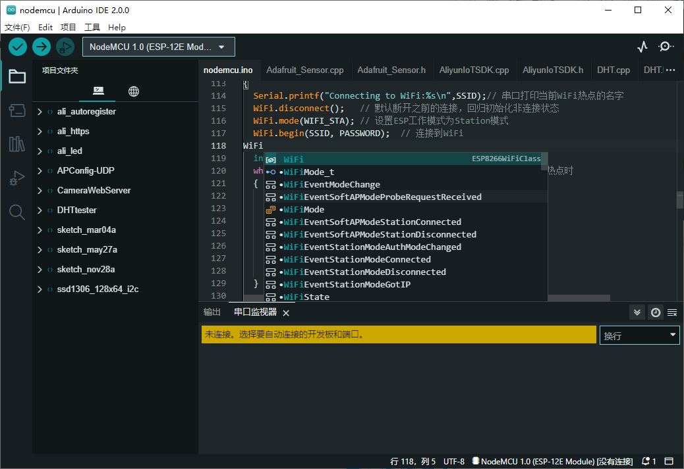
Task: Select ssd1306_128x64_i2c sketch
Action: pos(98,289)
